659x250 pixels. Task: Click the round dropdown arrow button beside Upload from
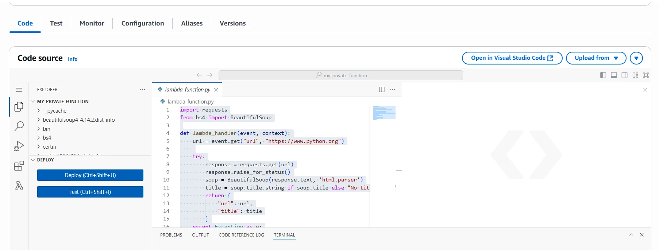click(x=636, y=58)
